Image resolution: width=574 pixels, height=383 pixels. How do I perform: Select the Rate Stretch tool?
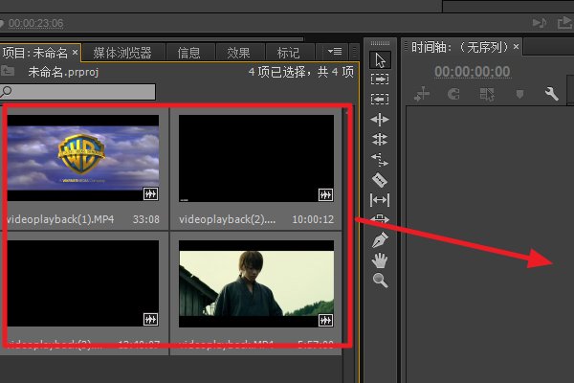tap(380, 160)
